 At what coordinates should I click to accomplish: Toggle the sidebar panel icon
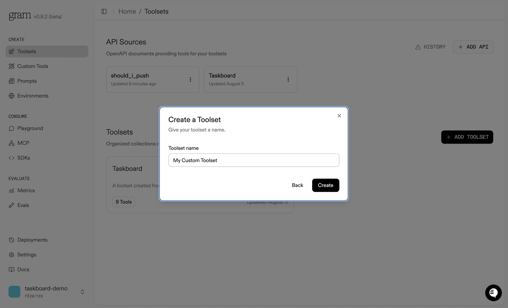click(x=104, y=11)
